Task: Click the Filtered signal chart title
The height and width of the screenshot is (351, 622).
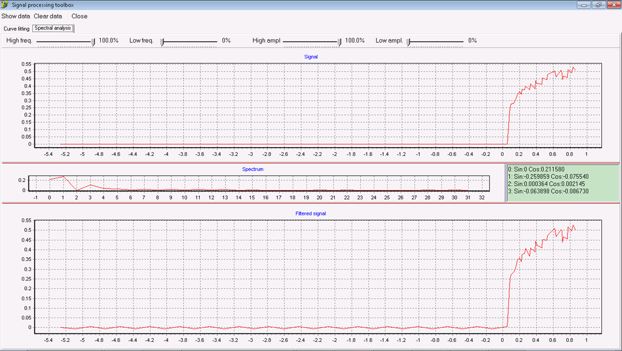Action: [310, 214]
